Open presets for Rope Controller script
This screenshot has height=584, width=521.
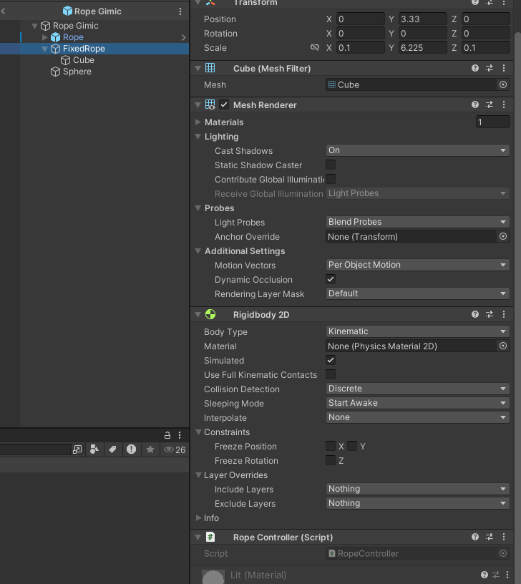click(x=490, y=537)
